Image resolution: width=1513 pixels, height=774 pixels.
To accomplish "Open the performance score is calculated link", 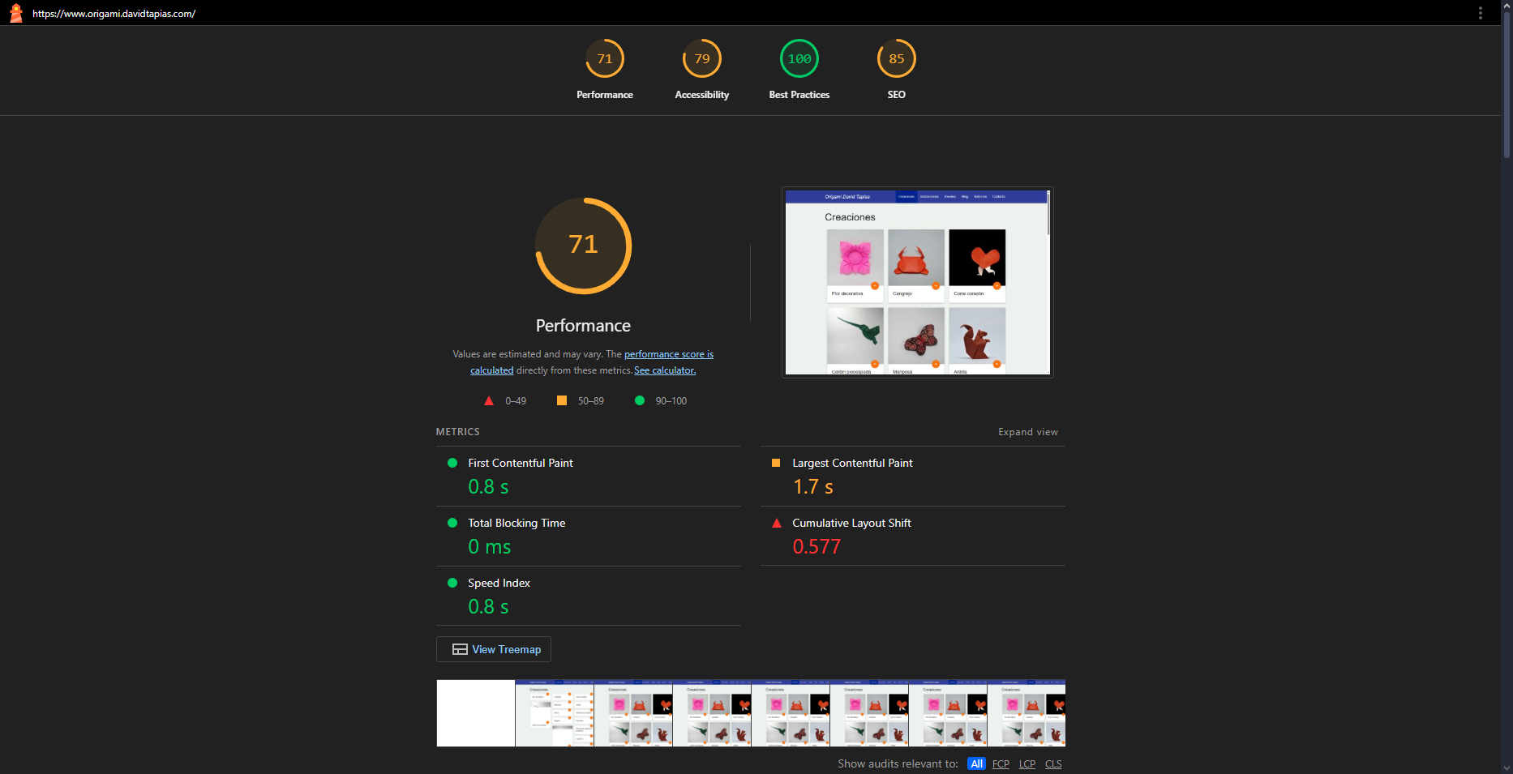I will pyautogui.click(x=668, y=354).
